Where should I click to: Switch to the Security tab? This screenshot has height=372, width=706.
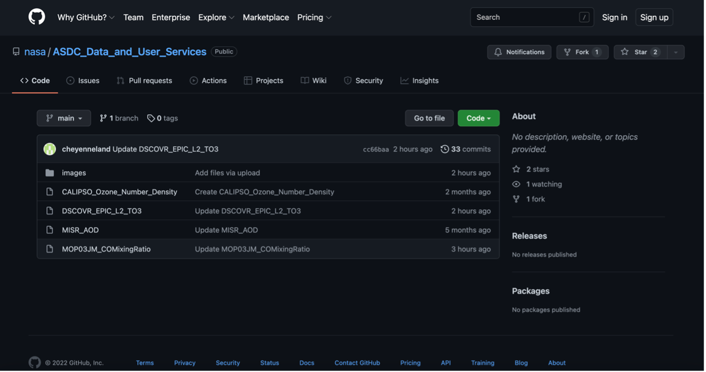pos(363,81)
